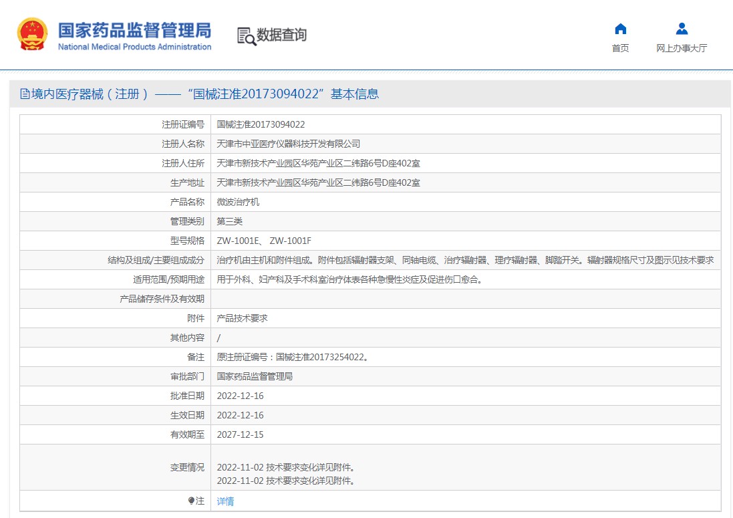Click the home icon above 首页
The width and height of the screenshot is (733, 518).
pyautogui.click(x=620, y=29)
